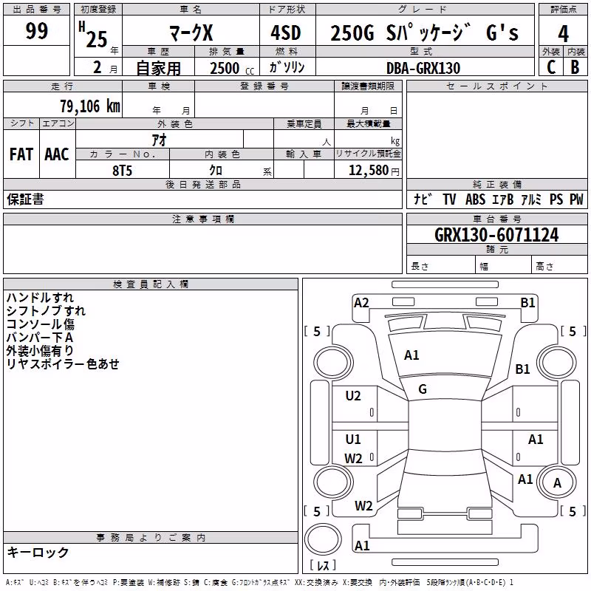Click displacement value 2500 cc
591x591 pixels.
pos(232,69)
